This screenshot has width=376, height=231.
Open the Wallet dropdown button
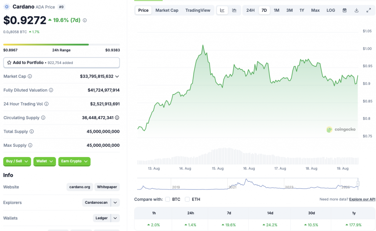(x=44, y=161)
